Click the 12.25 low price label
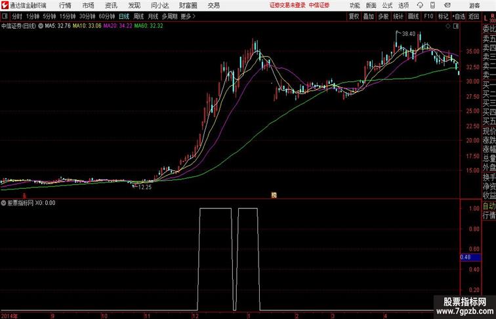 click(x=144, y=187)
